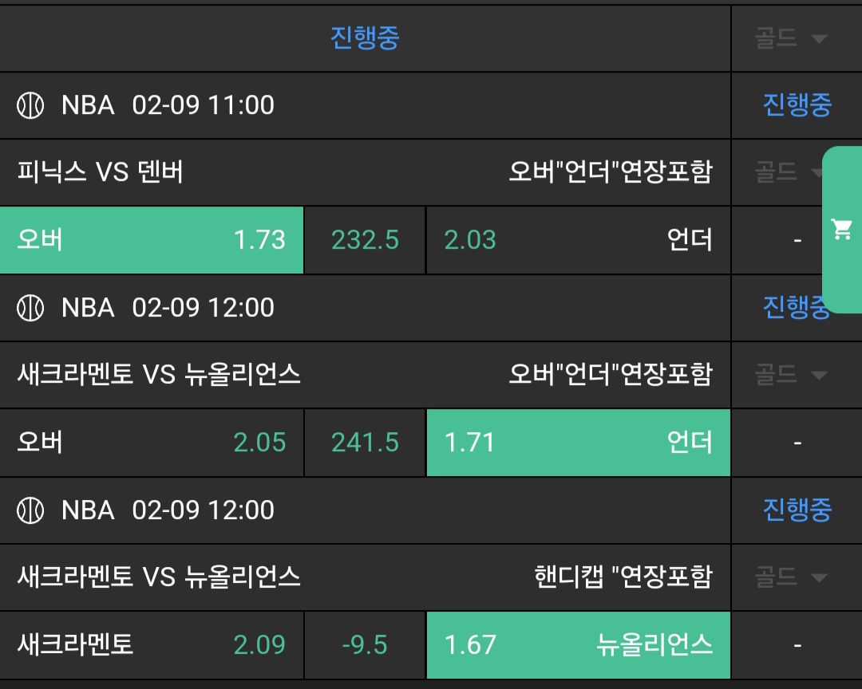Click basketball icon above Sacramento 핸디캡 match
This screenshot has height=689, width=862.
click(30, 510)
